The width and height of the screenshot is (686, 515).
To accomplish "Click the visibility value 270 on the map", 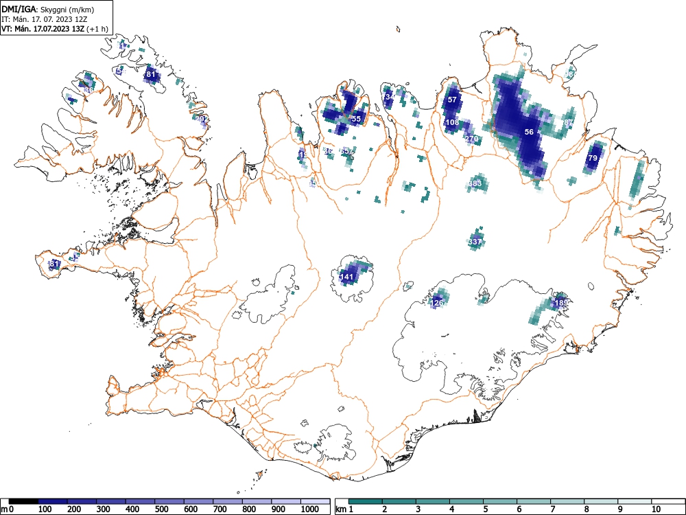I will (472, 139).
